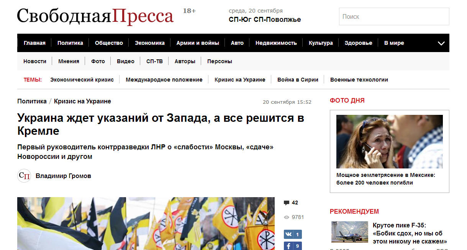
Task: Open author Владимир Громов page
Action: [63, 176]
